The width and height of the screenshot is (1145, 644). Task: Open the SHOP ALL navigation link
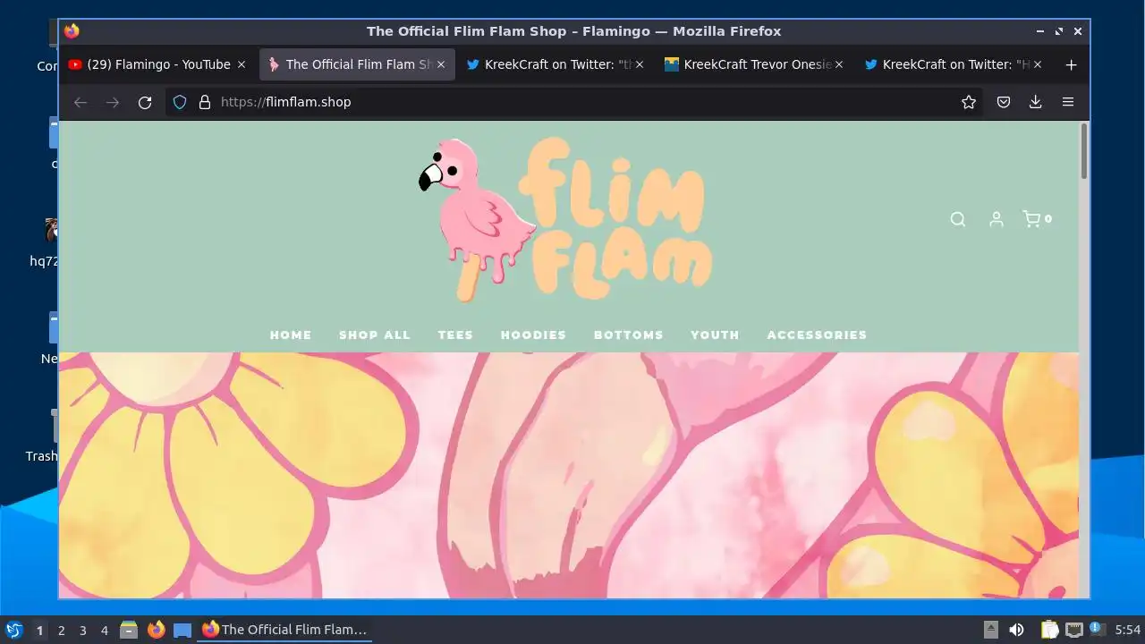tap(375, 335)
